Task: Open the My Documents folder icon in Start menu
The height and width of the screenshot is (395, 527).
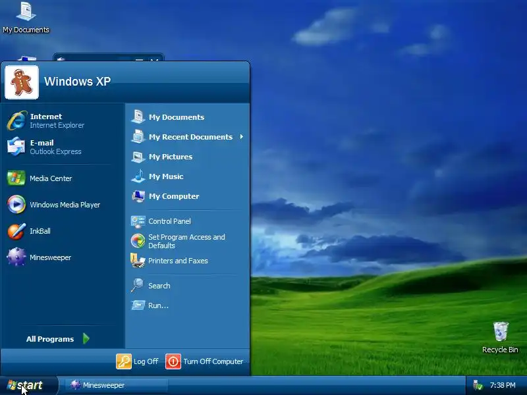Action: pyautogui.click(x=138, y=117)
